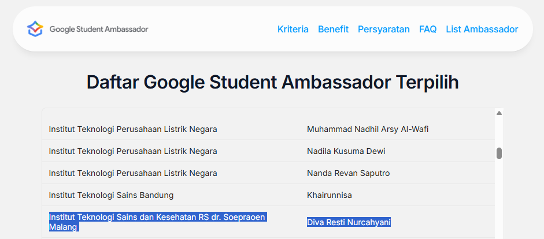The image size is (544, 239).
Task: Click the Google Student Ambassador logo icon
Action: 35,29
